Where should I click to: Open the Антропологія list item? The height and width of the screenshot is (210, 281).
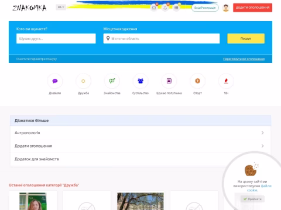[140, 133]
